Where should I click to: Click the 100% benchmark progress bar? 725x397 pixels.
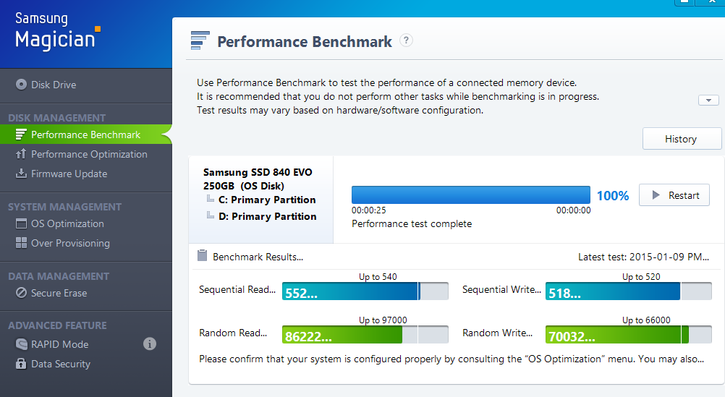471,195
